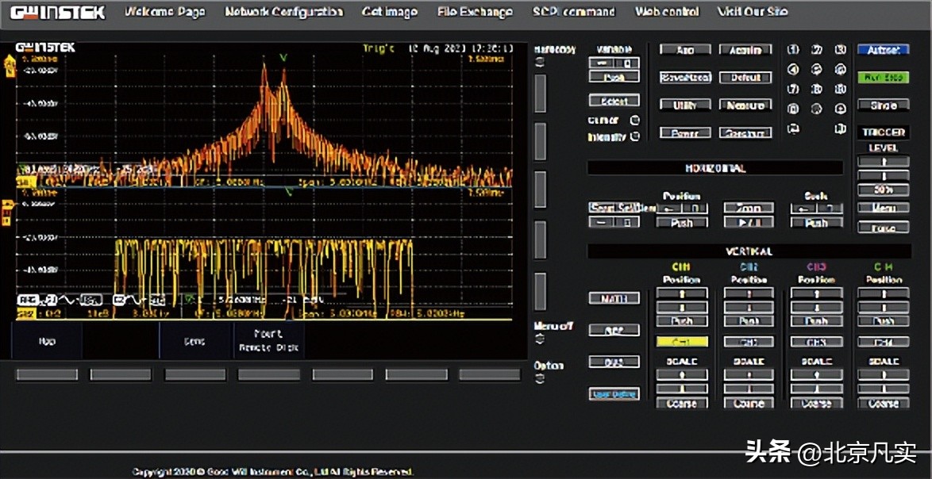Open the Network Configuration tab
The height and width of the screenshot is (479, 932).
click(283, 12)
